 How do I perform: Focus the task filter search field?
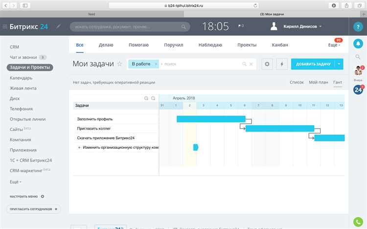point(201,64)
